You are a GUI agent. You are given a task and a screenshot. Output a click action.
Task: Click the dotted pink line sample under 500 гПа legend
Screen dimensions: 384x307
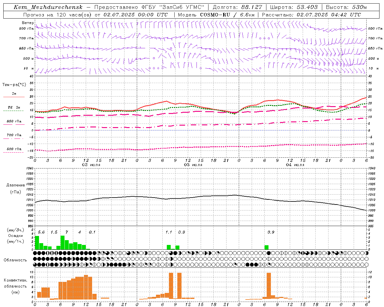pos(13,152)
